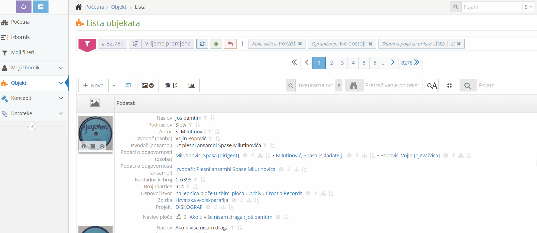Open Moji filteri from the sidebar

[22, 52]
